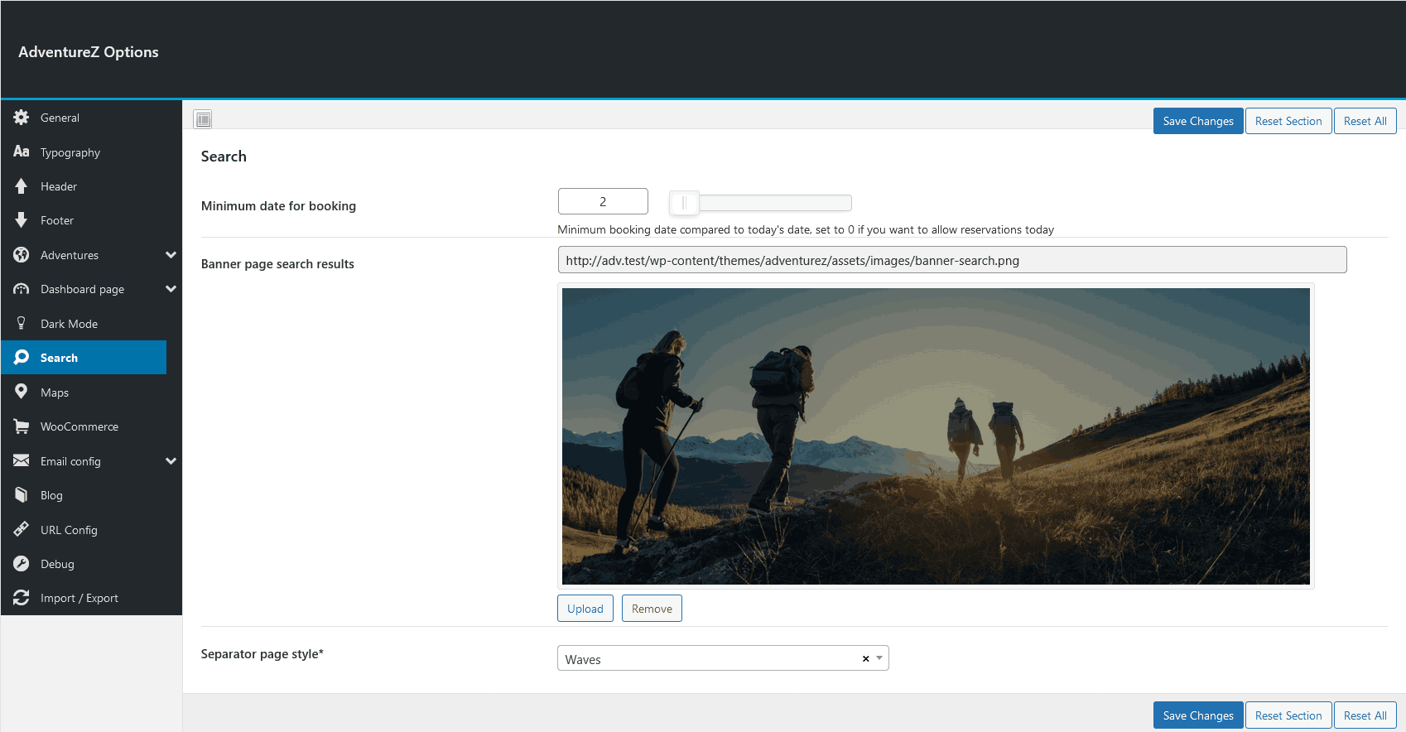Click the Debug wrench icon
The height and width of the screenshot is (732, 1406).
(x=22, y=564)
